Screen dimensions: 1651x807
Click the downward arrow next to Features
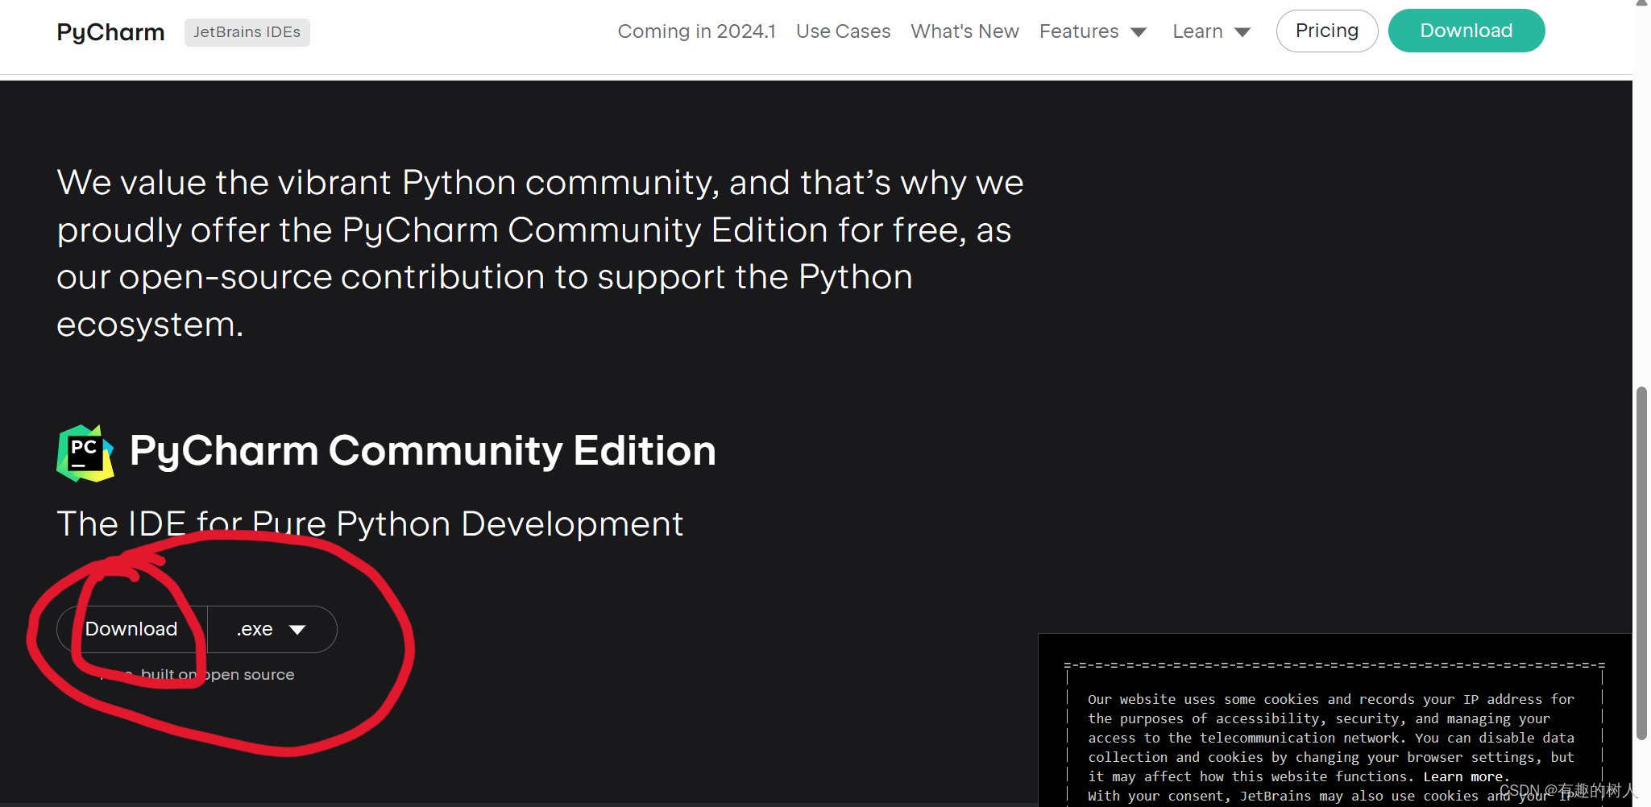[x=1139, y=31]
